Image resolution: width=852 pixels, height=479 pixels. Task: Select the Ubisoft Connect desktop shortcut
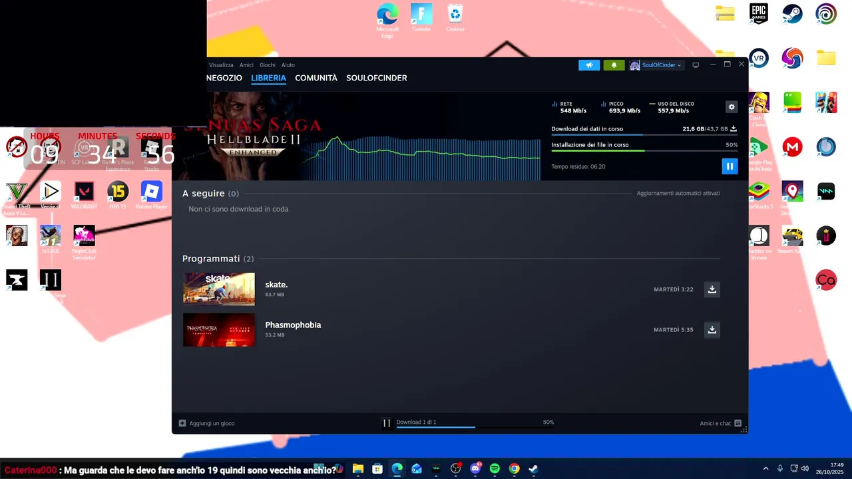[x=826, y=14]
